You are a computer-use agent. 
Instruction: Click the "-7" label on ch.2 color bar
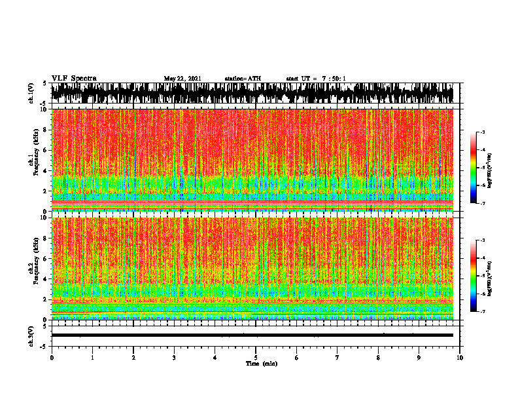pos(483,312)
